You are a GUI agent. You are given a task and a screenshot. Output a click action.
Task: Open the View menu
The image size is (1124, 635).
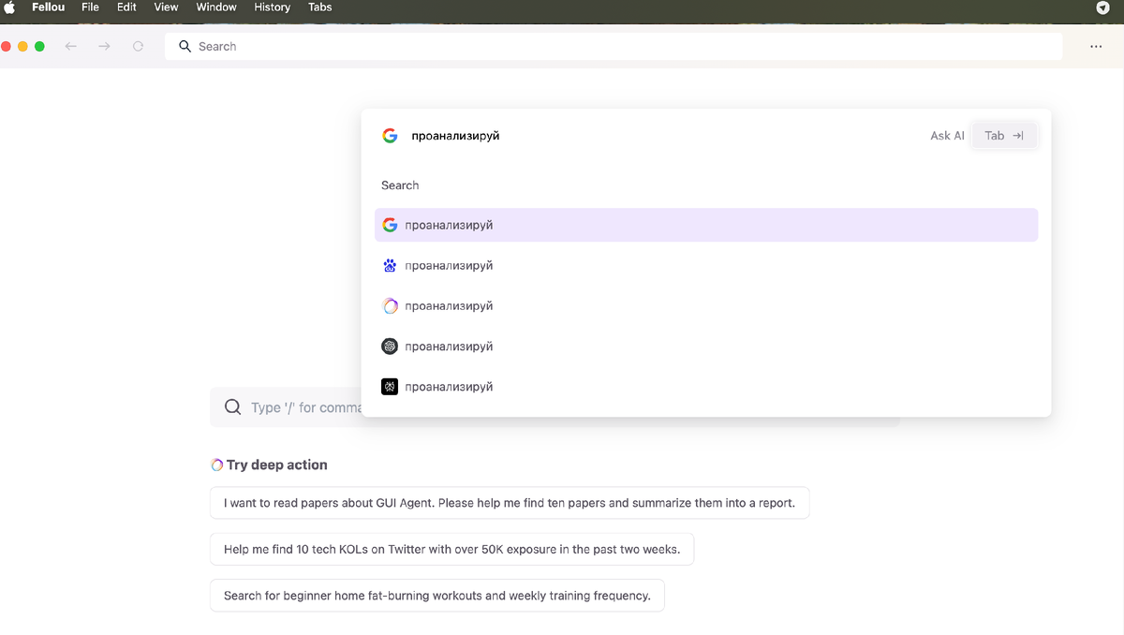point(166,7)
